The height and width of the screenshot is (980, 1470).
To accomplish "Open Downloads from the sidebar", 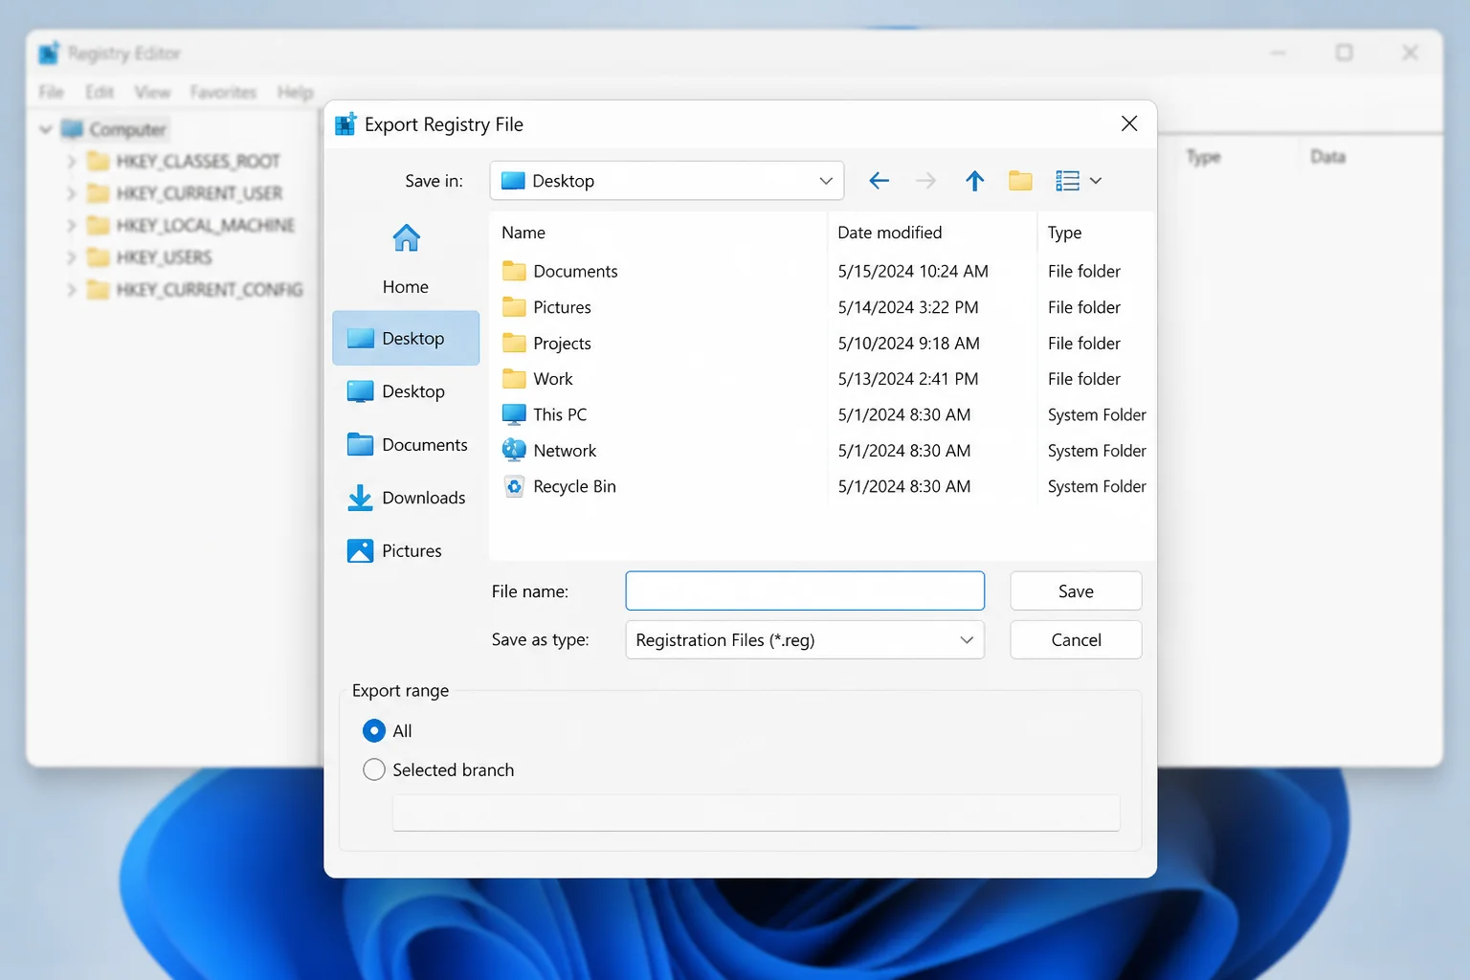I will (406, 498).
